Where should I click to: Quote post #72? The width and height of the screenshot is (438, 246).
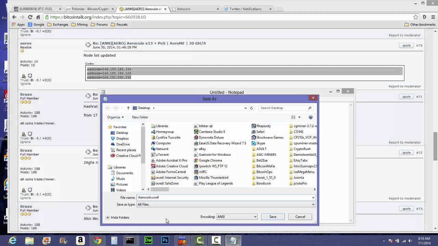coord(407,153)
